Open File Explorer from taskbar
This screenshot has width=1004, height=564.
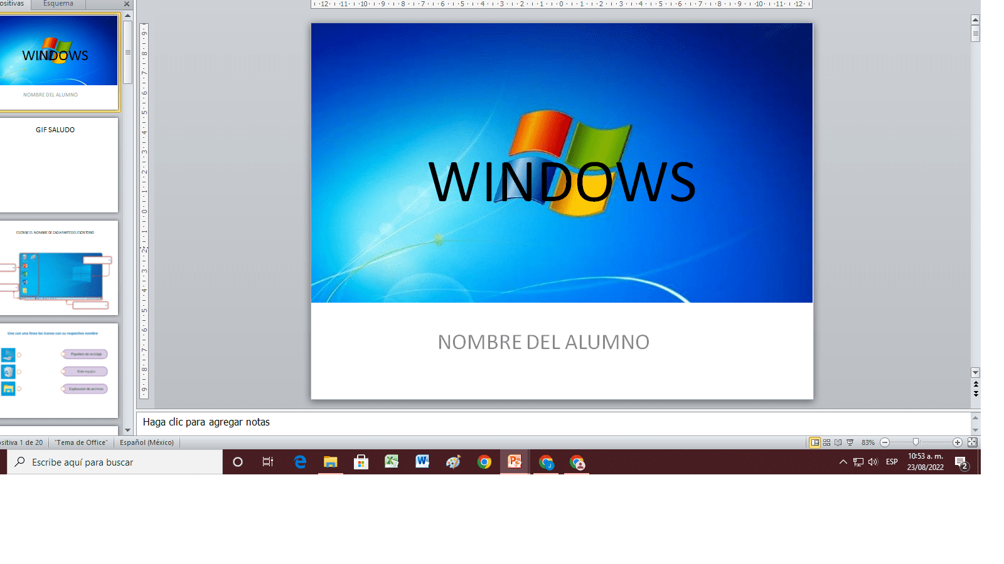tap(331, 462)
